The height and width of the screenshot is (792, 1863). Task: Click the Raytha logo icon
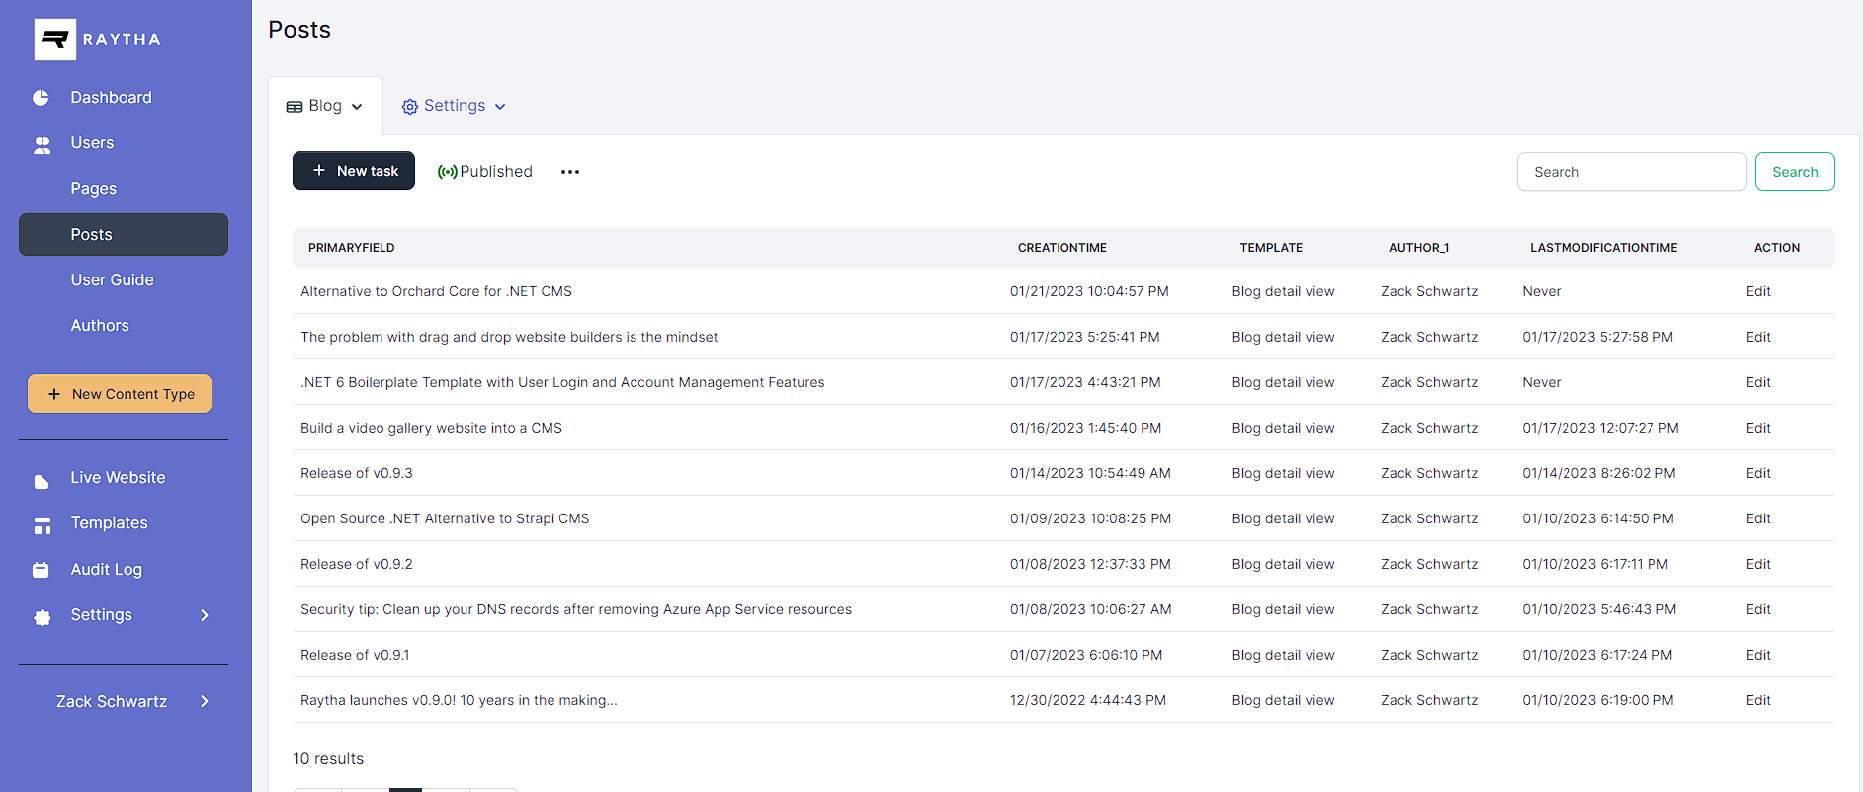(x=55, y=40)
